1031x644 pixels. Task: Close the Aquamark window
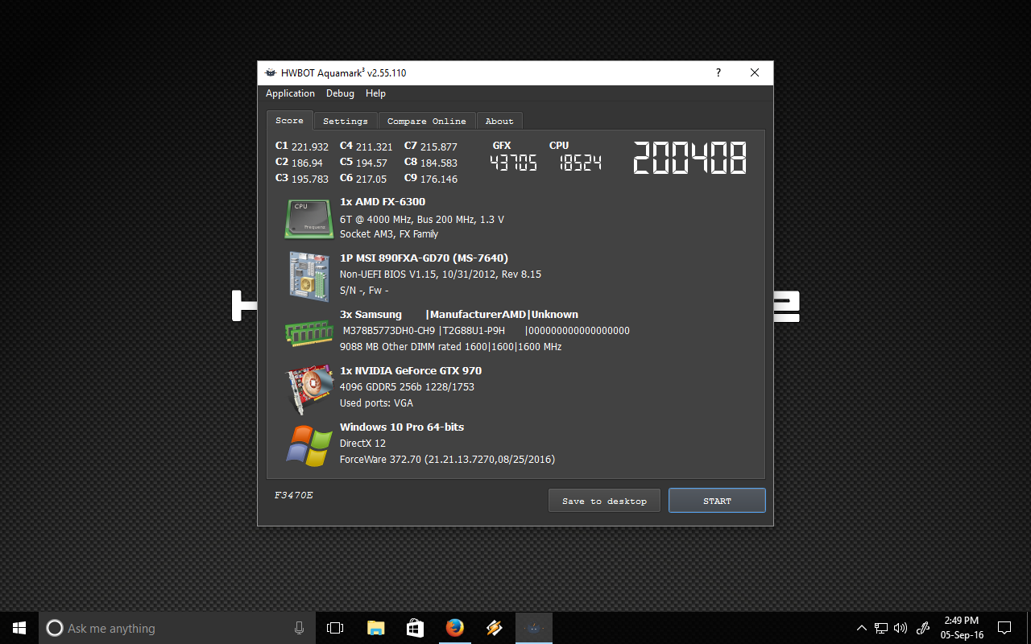tap(755, 72)
